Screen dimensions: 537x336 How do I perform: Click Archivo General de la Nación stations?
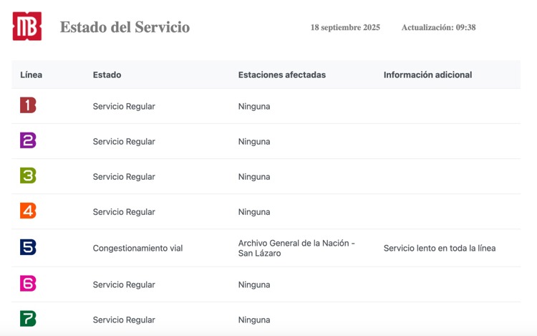(296, 248)
